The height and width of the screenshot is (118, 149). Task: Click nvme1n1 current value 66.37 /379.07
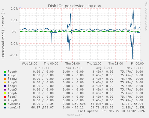[42, 108]
